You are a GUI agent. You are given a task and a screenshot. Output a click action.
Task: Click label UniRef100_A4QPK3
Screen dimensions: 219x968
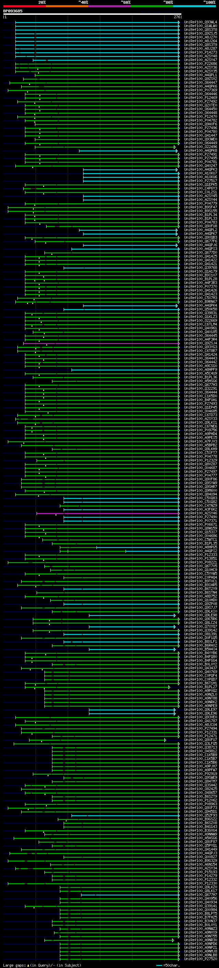(201, 170)
